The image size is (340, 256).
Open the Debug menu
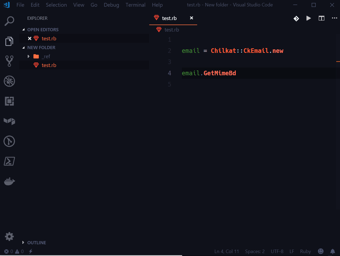(x=112, y=5)
